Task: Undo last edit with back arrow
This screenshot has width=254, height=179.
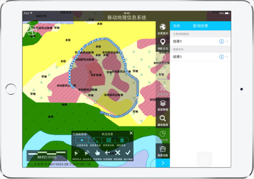Action: [107, 152]
